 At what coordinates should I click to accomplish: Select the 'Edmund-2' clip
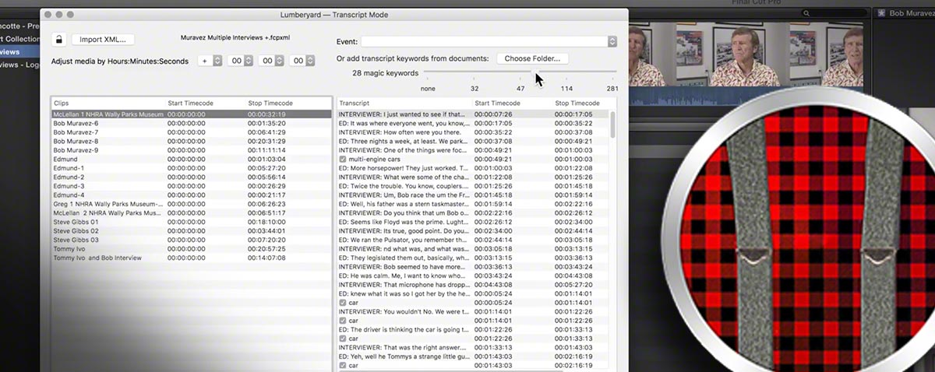(191, 177)
